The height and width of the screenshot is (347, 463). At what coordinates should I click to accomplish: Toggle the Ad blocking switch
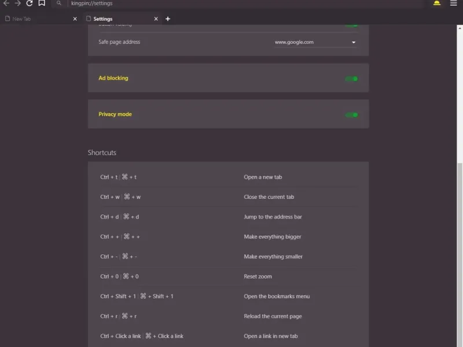point(351,79)
